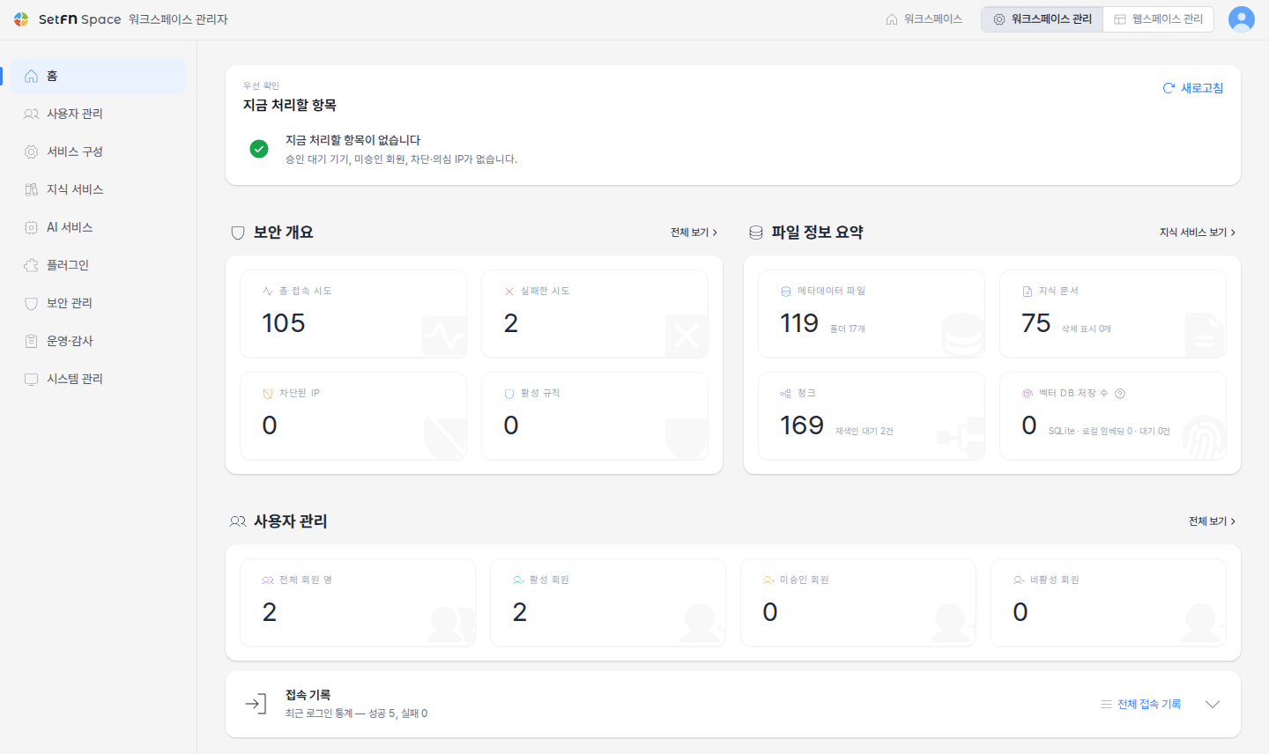This screenshot has height=754, width=1269.
Task: Click the list icon beside 전체 접속 기록
Action: click(x=1106, y=705)
